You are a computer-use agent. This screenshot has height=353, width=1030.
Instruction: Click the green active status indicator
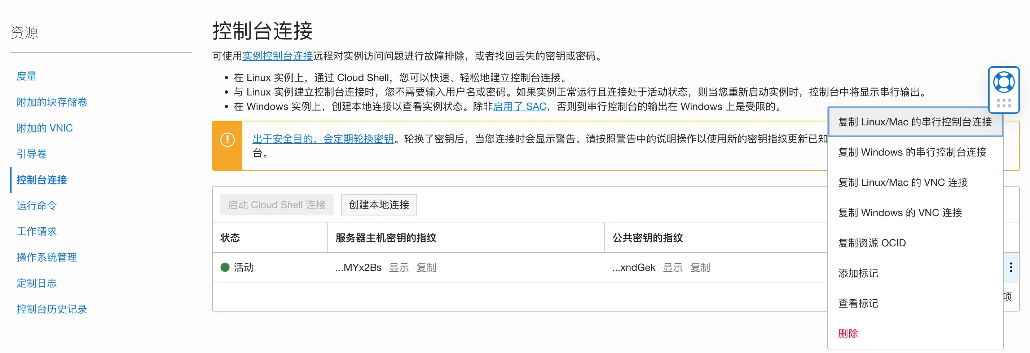click(x=225, y=267)
